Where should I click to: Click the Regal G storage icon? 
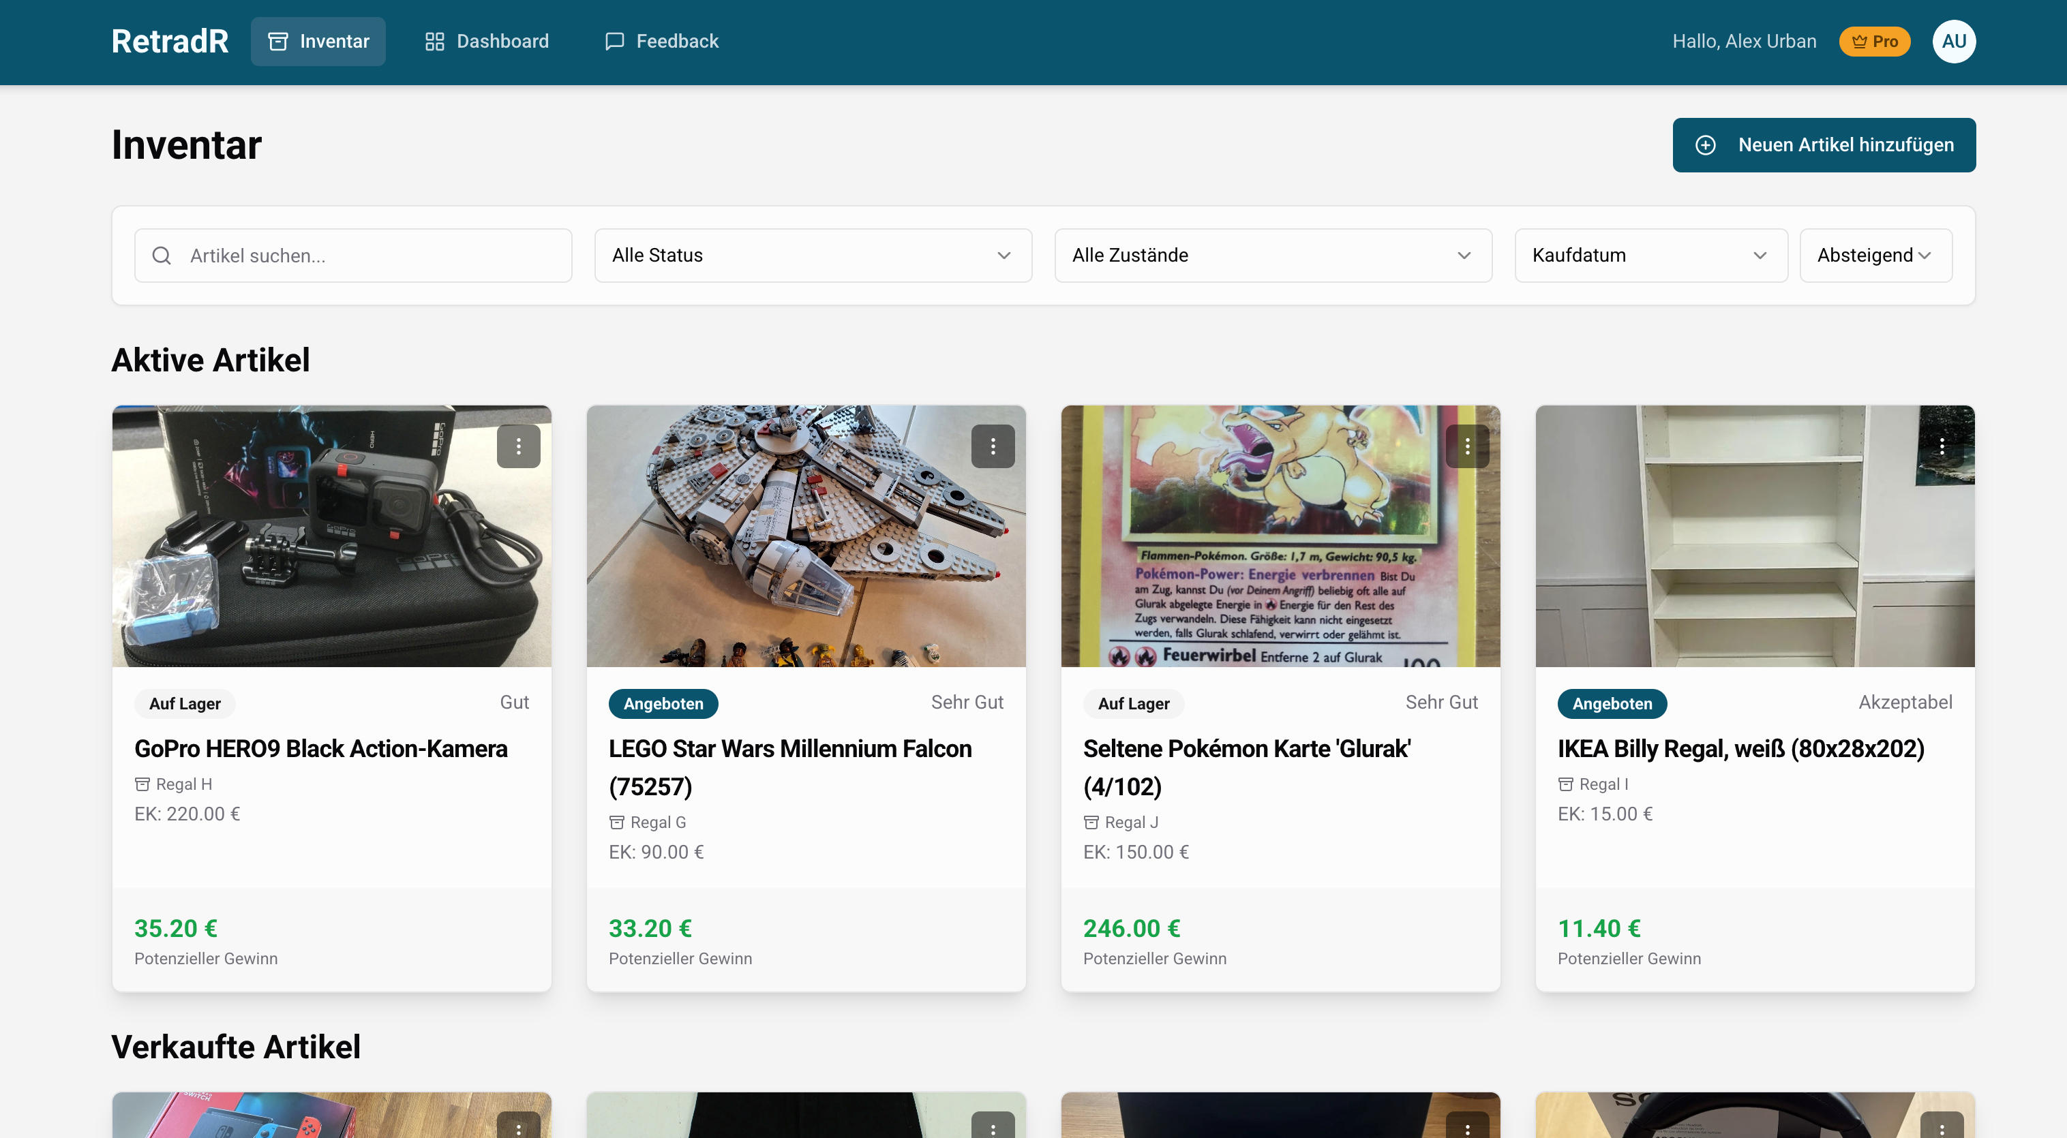616,822
